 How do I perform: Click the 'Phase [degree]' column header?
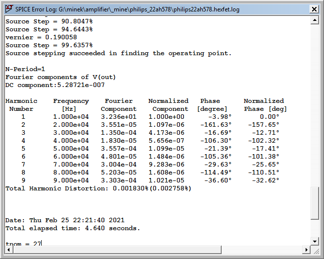[212, 105]
